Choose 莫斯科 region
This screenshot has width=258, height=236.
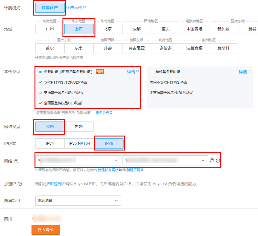pyautogui.click(x=223, y=48)
